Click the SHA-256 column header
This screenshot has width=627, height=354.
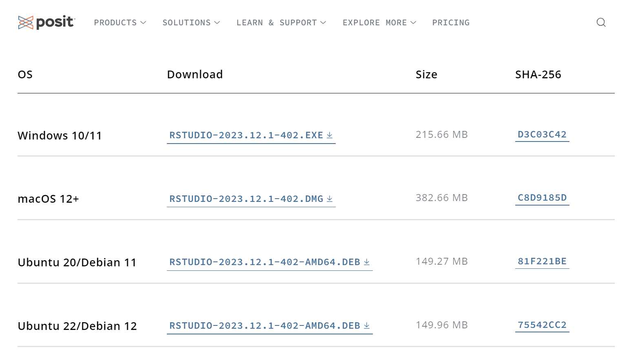(538, 75)
